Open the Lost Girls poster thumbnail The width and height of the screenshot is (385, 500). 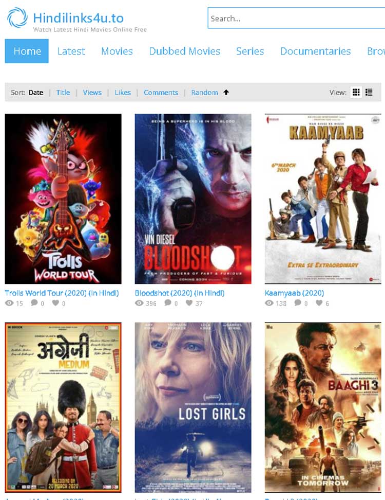pyautogui.click(x=193, y=407)
